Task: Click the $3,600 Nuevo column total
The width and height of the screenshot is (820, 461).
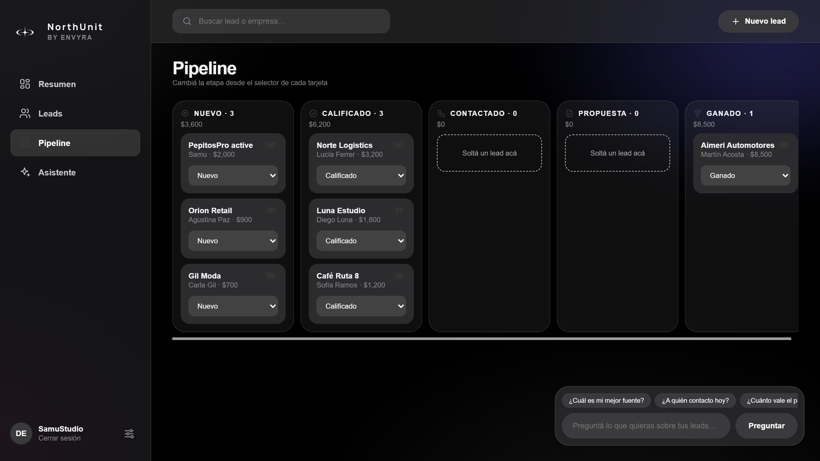Action: (x=192, y=124)
